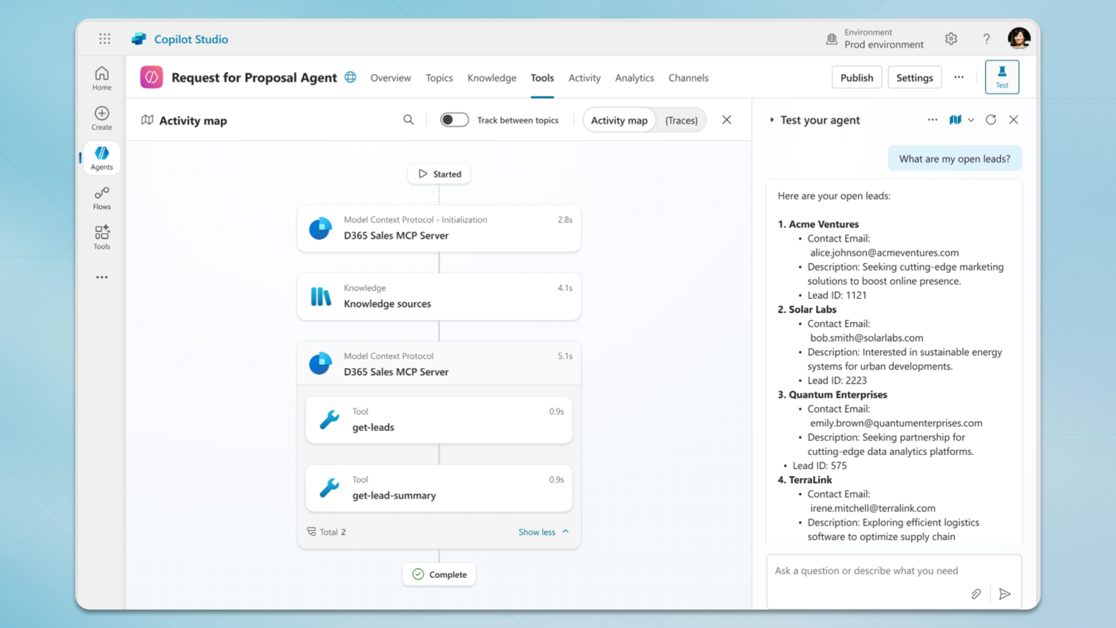The height and width of the screenshot is (628, 1116).
Task: Open the map icon dropdown chevron in test panel
Action: pyautogui.click(x=971, y=120)
